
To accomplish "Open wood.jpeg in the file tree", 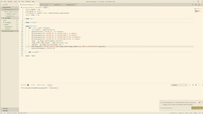I will point(10,22).
